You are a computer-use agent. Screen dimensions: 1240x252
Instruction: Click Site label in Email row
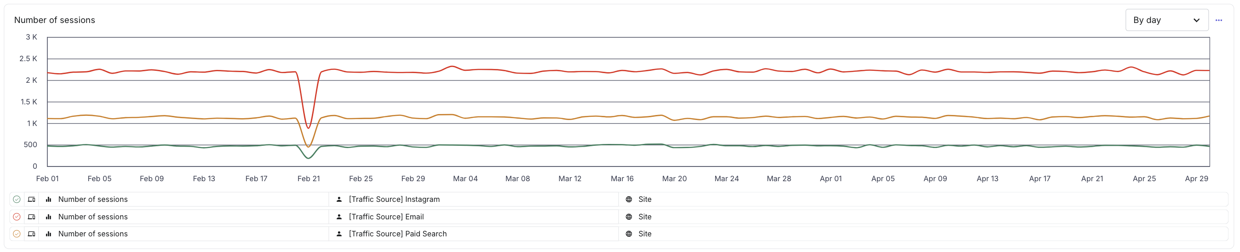click(x=645, y=217)
